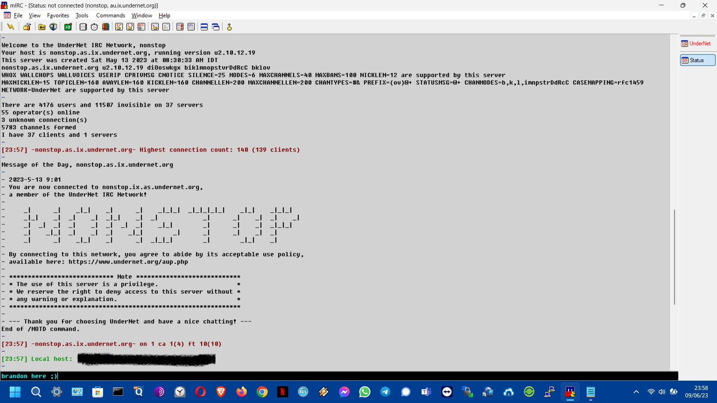Open the undernet.org acceptable use policy link
This screenshot has height=403, width=717.
128,262
